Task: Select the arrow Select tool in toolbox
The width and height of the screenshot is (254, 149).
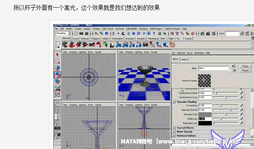Action: (x=57, y=55)
